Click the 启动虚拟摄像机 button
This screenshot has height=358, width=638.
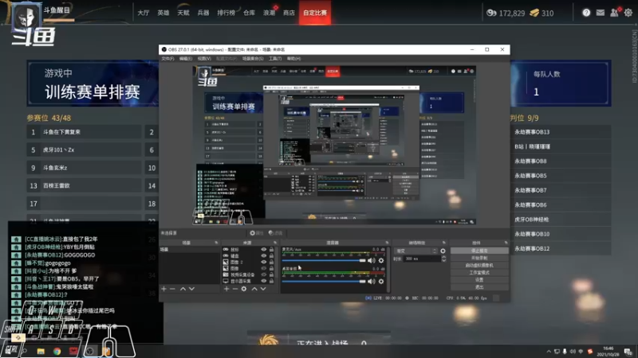479,266
